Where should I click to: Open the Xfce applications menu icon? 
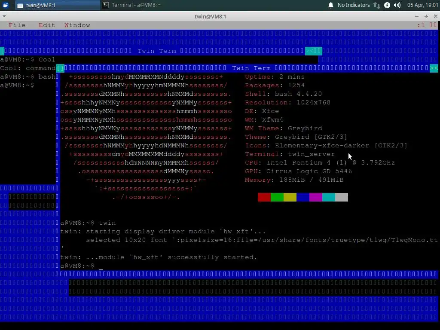tap(6, 5)
